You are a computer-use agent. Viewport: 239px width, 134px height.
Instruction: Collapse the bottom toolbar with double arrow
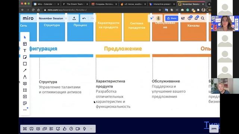(91, 129)
